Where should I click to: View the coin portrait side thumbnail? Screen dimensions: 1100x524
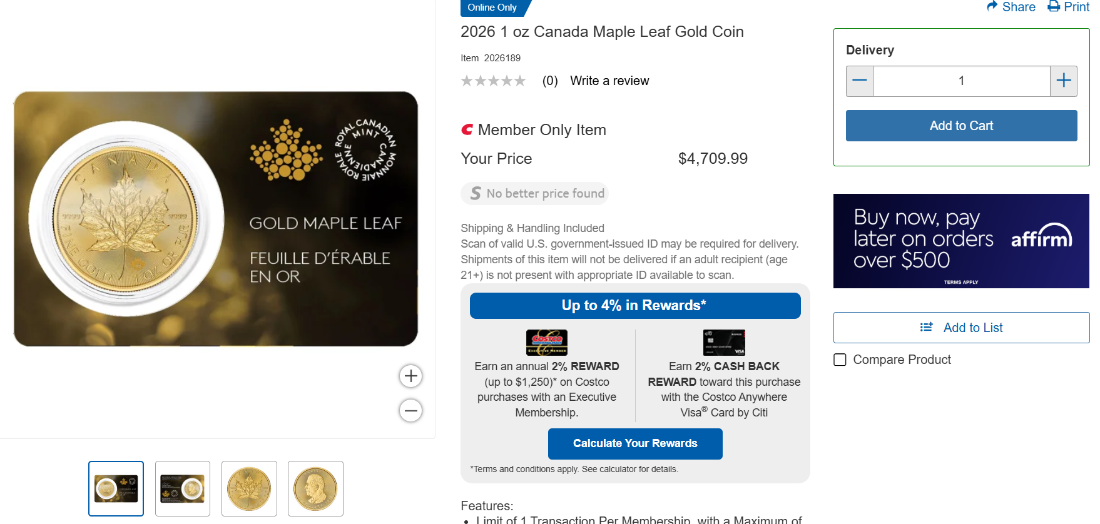click(x=315, y=488)
